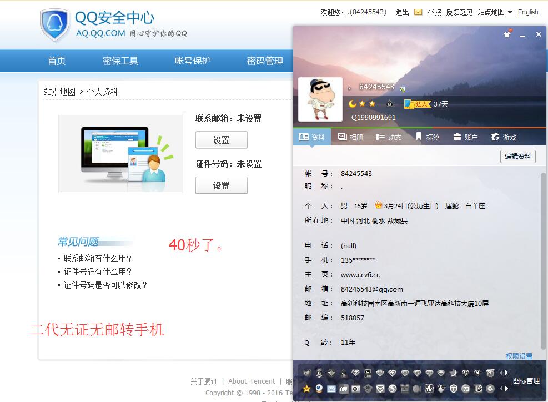
Task: Click the penguin stamp badge icon
Action: coord(368,373)
